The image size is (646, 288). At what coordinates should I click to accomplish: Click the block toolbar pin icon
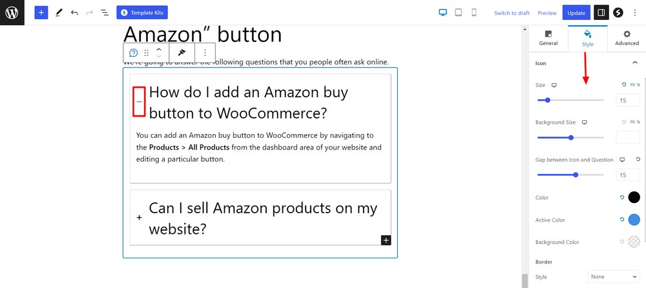pyautogui.click(x=182, y=53)
